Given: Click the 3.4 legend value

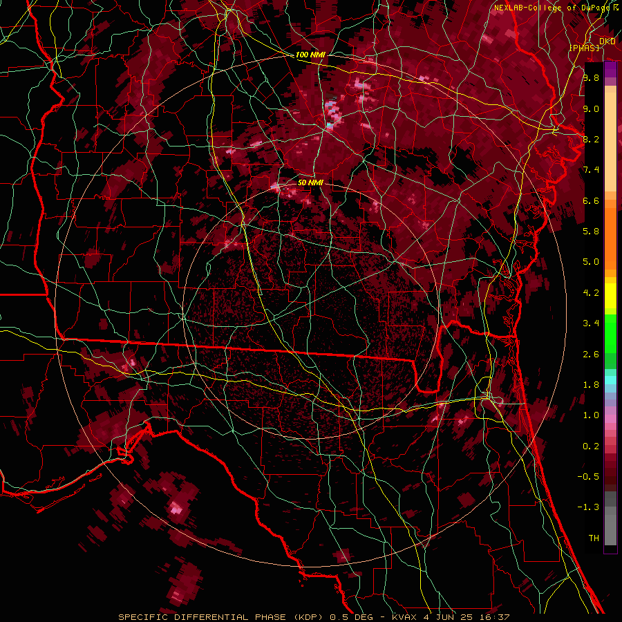Looking at the screenshot, I should point(591,323).
